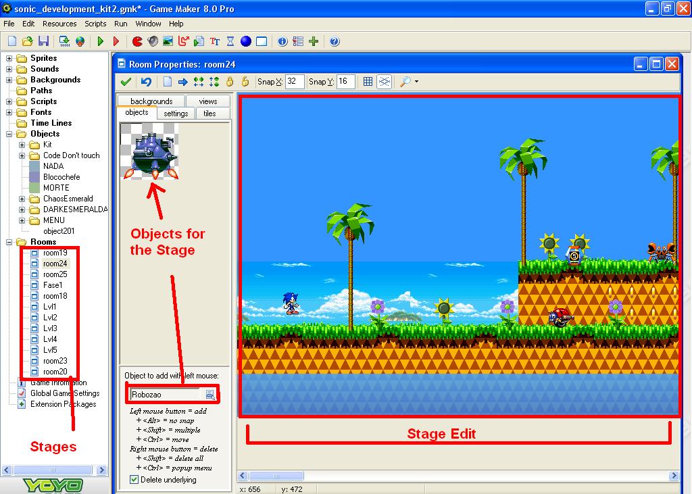Open Global Game Settings tree entry
This screenshot has height=494, width=692.
[x=65, y=393]
